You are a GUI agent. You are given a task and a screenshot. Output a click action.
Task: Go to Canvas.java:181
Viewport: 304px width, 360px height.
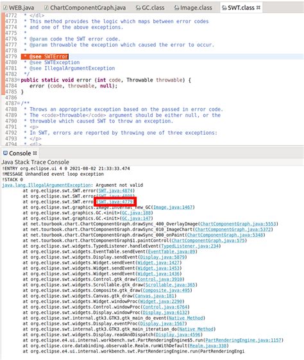pos(155,296)
